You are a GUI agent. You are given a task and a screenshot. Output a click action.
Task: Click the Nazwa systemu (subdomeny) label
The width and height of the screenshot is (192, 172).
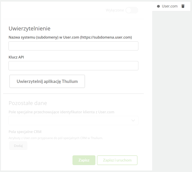point(70,37)
